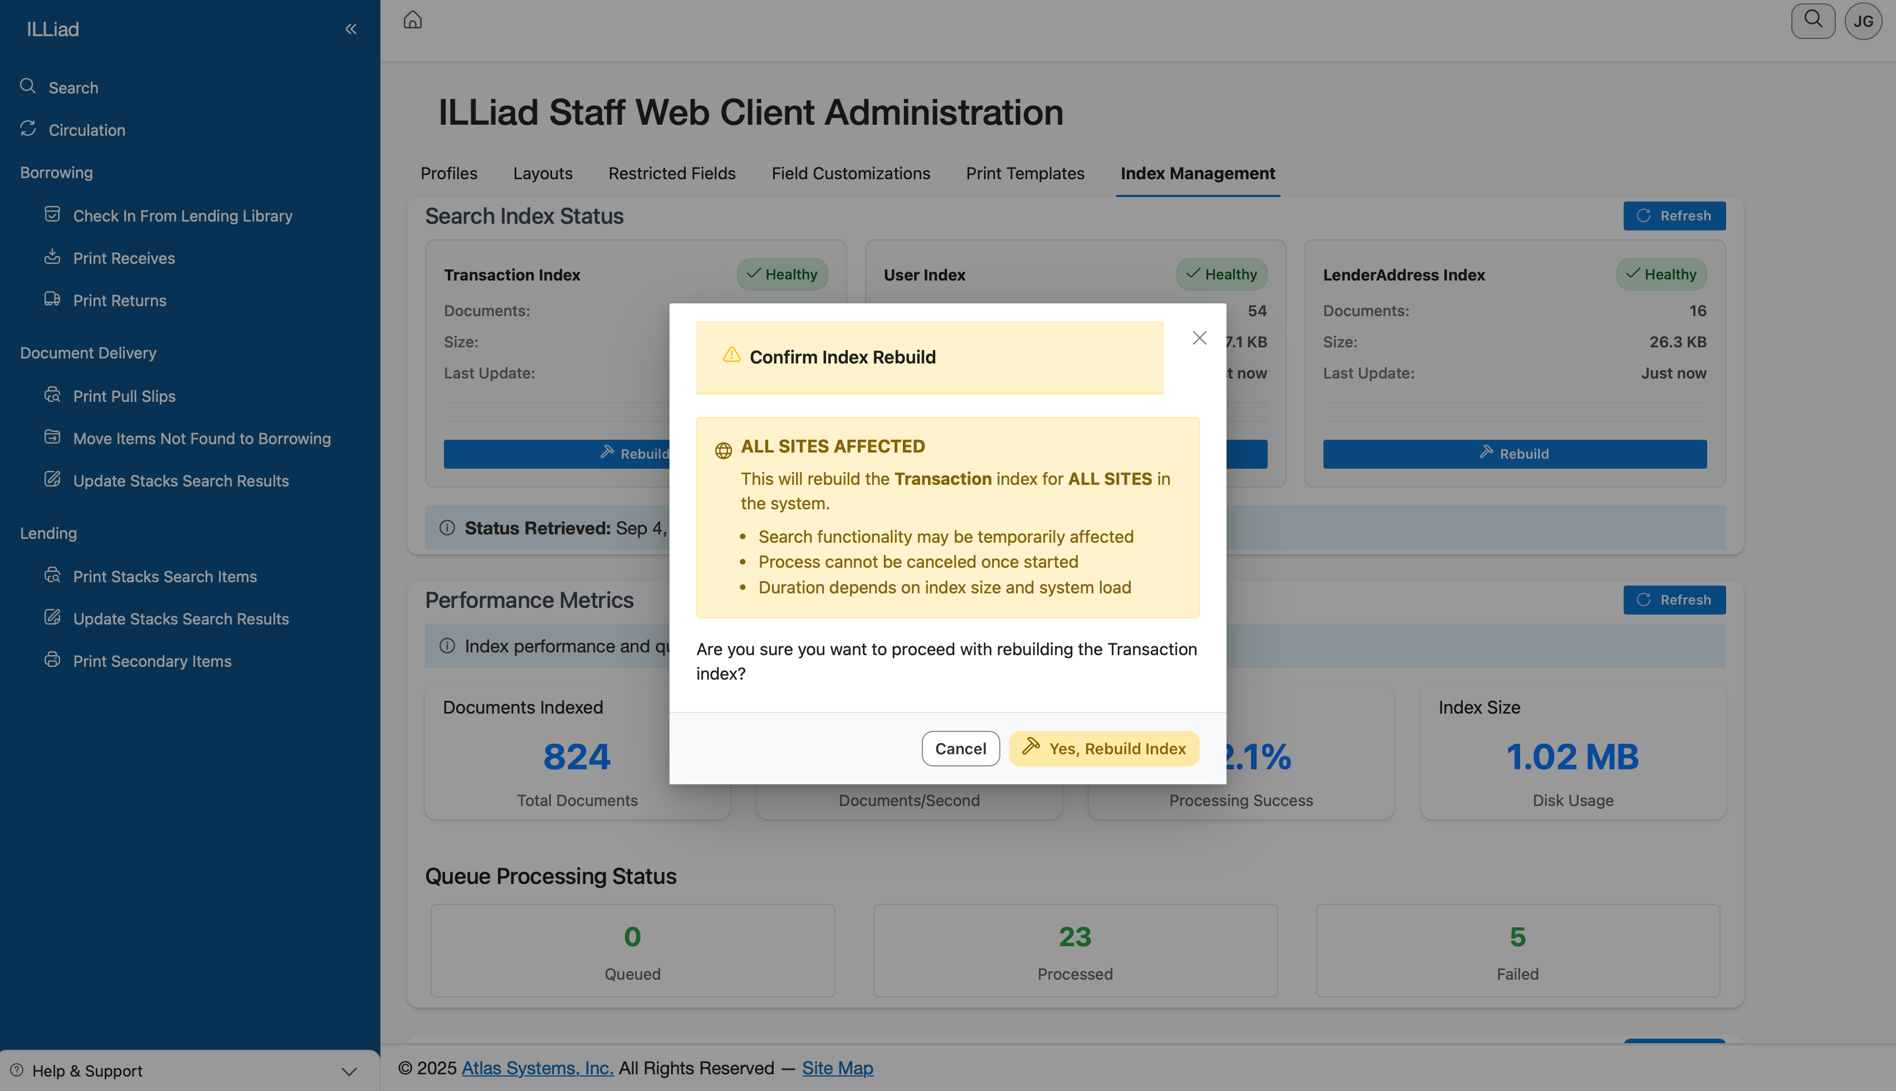Click Move Items Not Found to Borrowing
The height and width of the screenshot is (1091, 1896).
click(202, 439)
